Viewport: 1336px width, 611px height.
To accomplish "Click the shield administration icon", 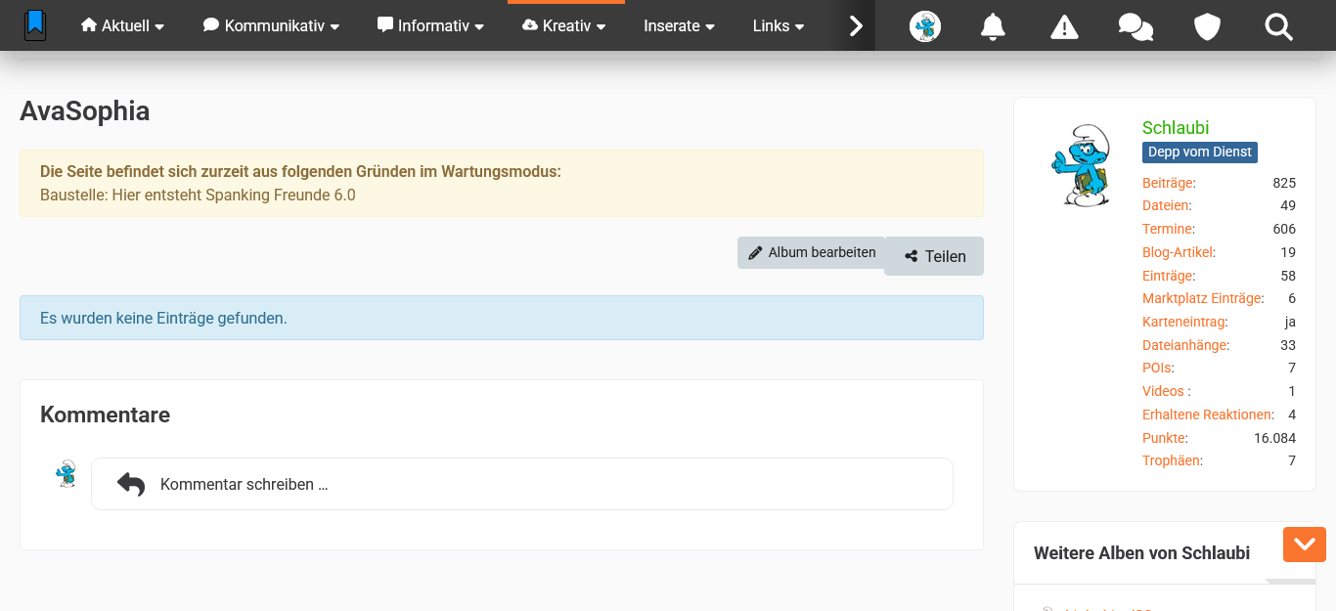I will [x=1208, y=26].
